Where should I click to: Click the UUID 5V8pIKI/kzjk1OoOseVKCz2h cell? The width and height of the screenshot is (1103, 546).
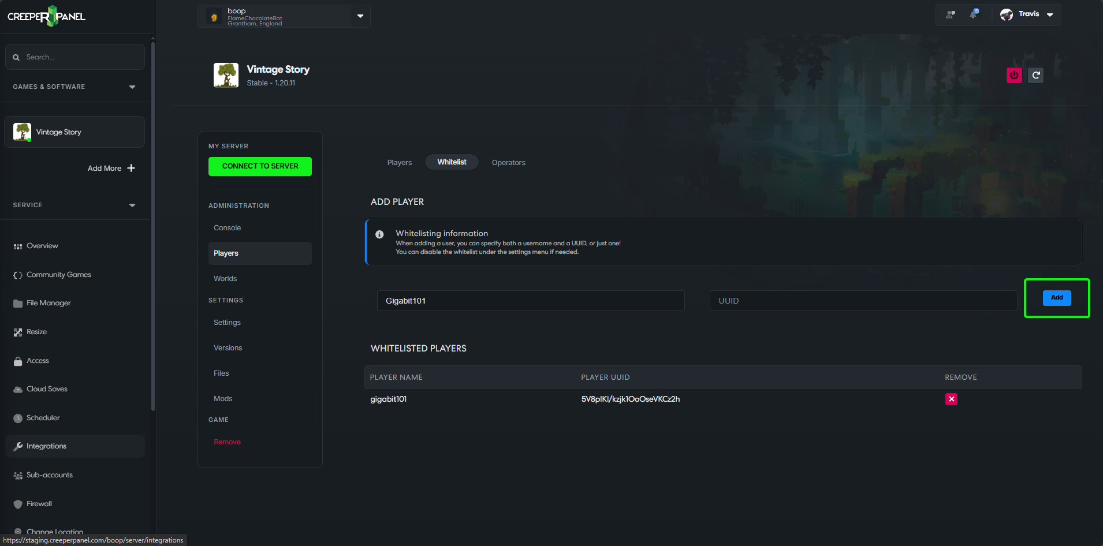(631, 399)
